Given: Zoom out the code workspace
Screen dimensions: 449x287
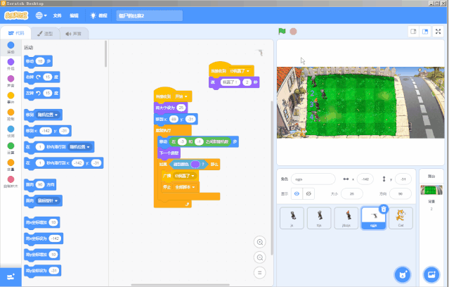Looking at the screenshot, I should click(x=260, y=257).
